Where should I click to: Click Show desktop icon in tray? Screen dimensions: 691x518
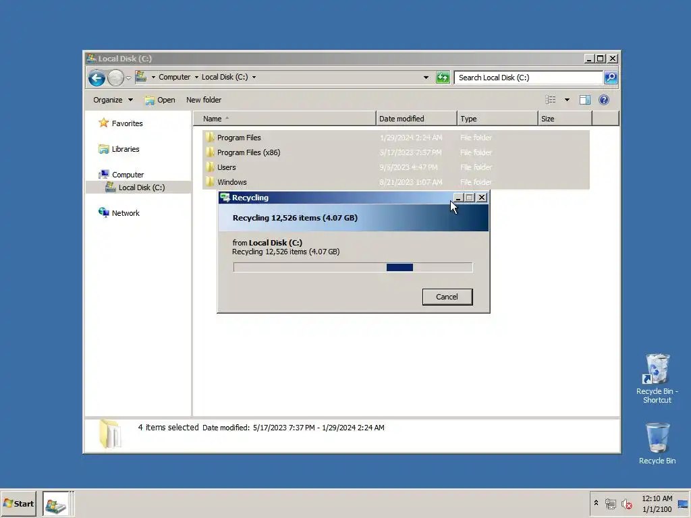pos(684,504)
